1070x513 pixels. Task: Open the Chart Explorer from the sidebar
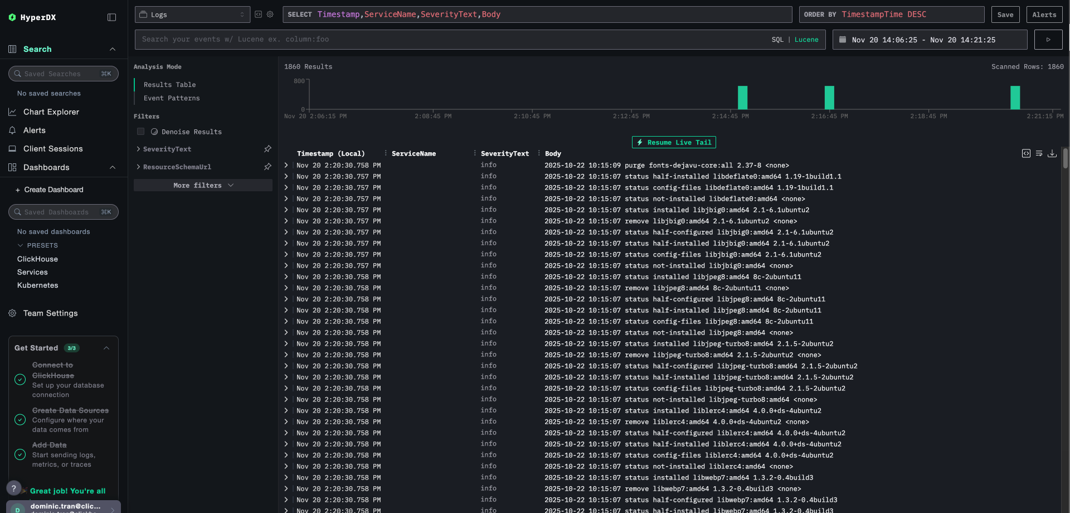(x=50, y=112)
